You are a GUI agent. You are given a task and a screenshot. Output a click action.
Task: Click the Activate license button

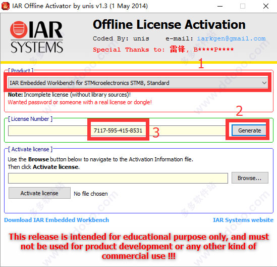pos(39,193)
